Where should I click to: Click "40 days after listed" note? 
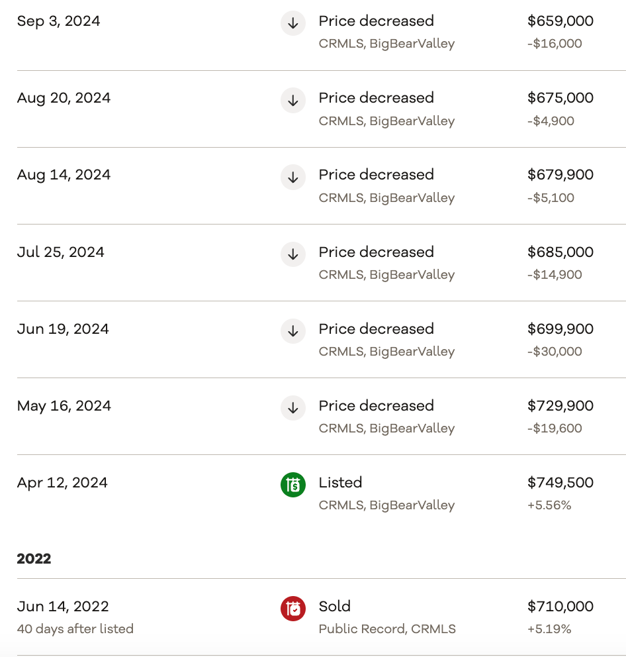pos(75,629)
